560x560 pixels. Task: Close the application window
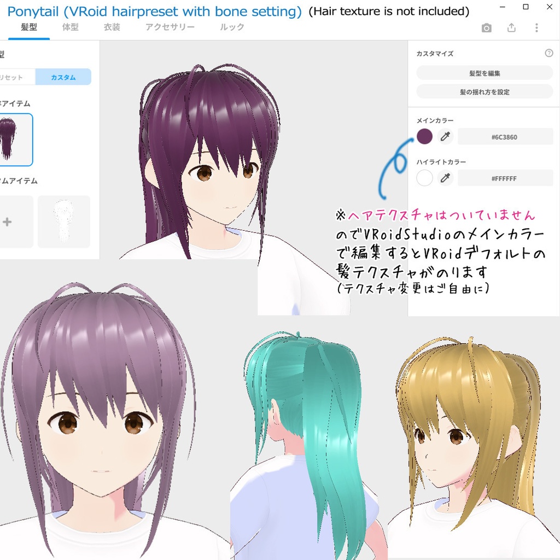(549, 7)
